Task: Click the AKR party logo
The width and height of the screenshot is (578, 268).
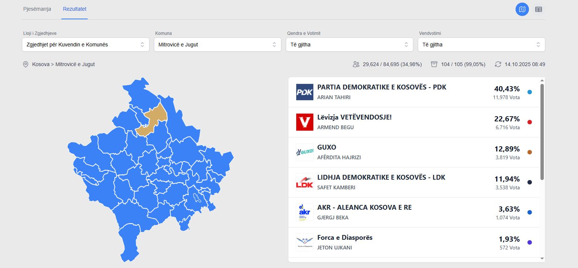Action: coord(304,212)
